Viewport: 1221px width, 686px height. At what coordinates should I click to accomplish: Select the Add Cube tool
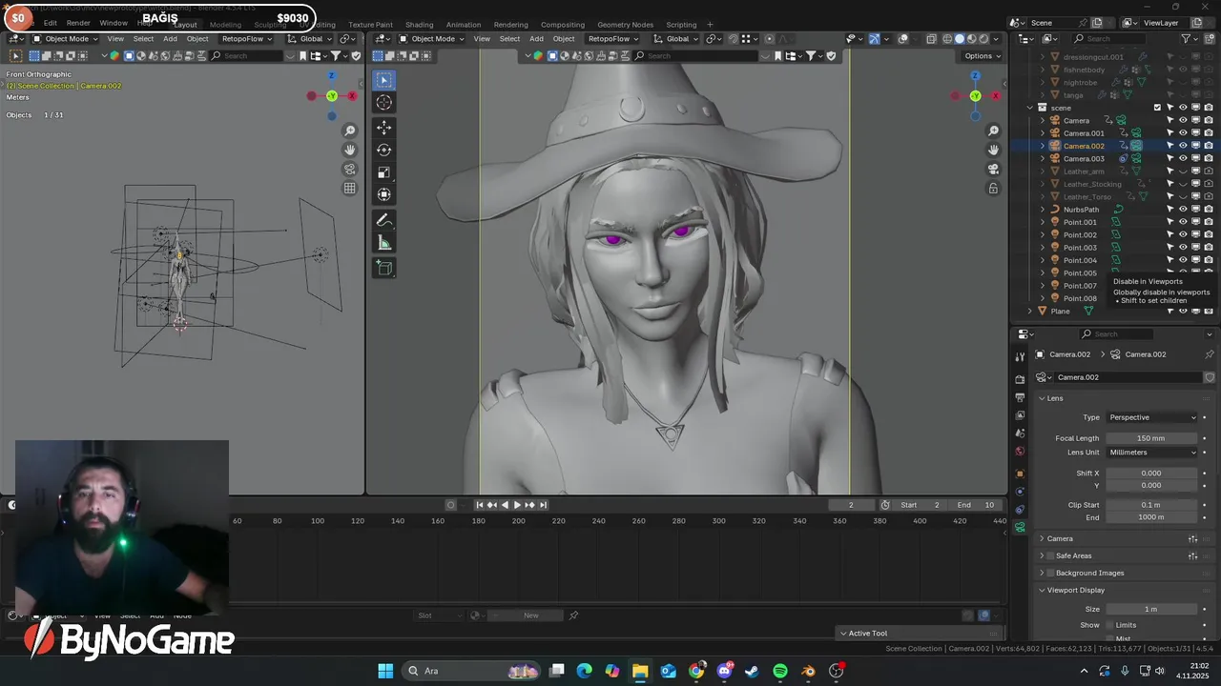tap(384, 268)
